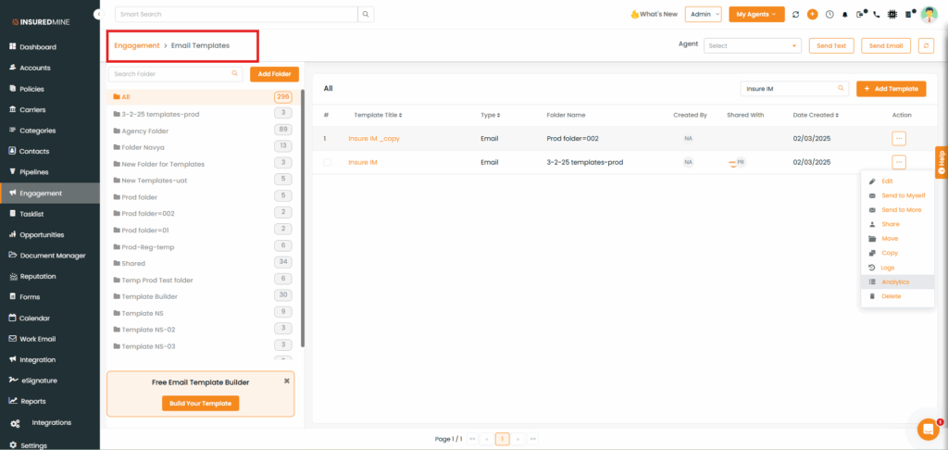Close the Free Email Template Builder banner

coord(287,381)
